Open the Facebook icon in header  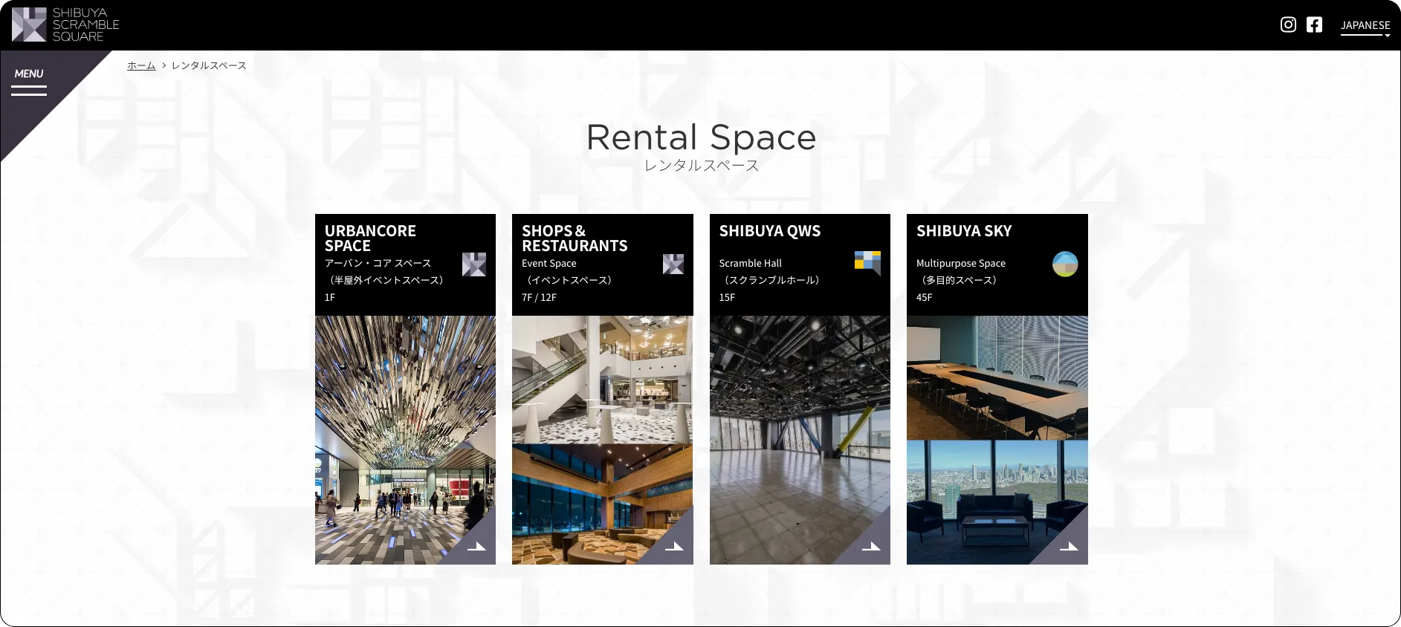1314,25
